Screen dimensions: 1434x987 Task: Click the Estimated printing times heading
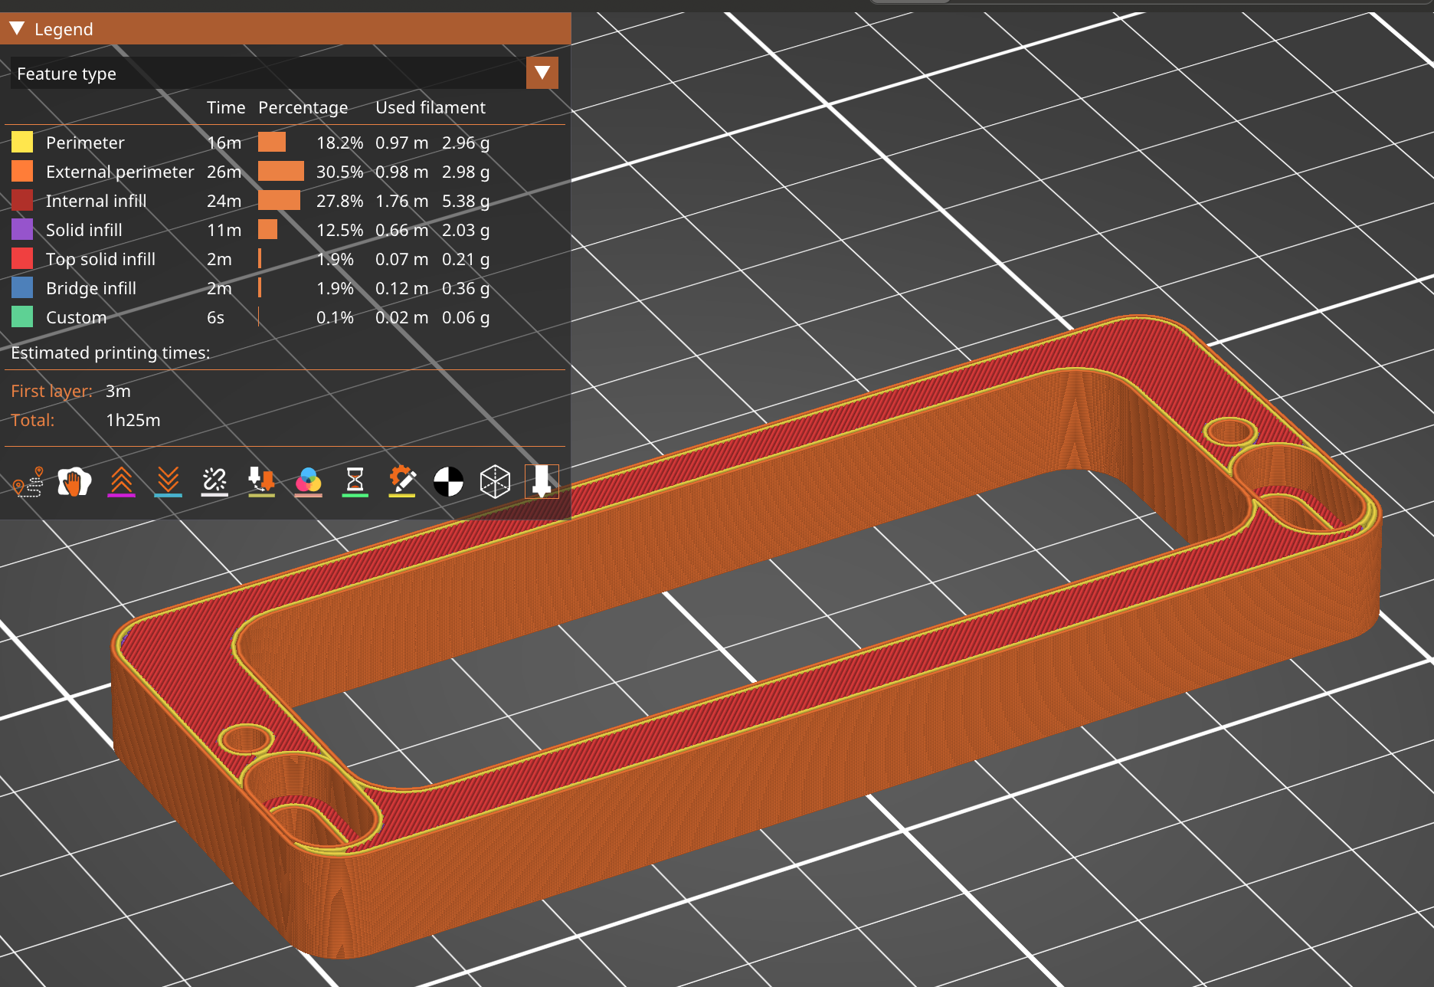point(110,352)
